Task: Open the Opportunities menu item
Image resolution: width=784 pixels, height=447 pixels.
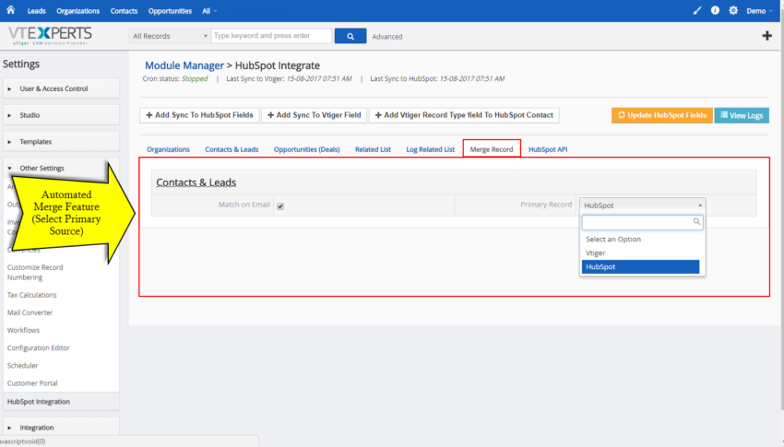Action: click(170, 11)
